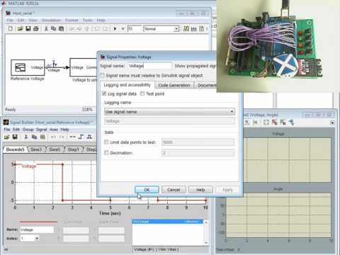Click the Signal name input field

point(149,66)
